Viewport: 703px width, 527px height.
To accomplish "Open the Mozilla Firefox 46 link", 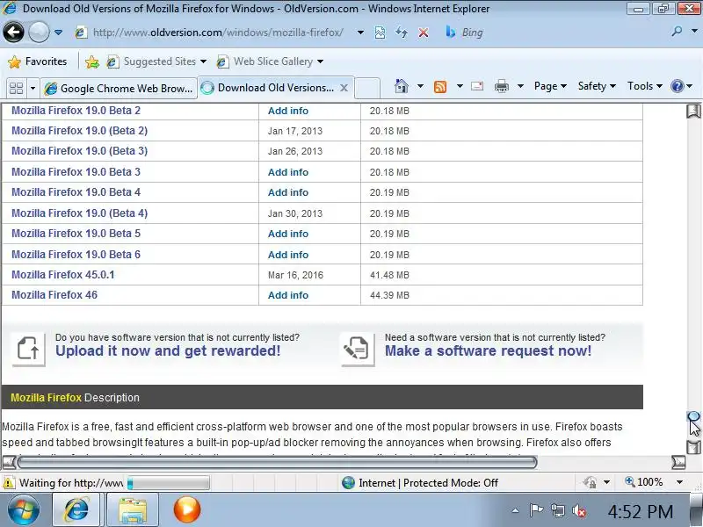I will click(54, 295).
